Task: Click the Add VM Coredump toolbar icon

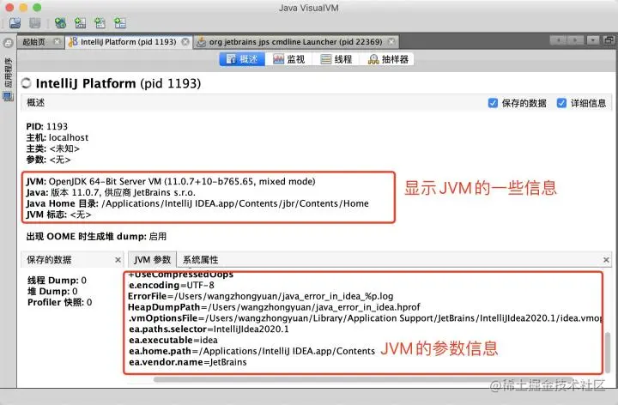Action: [100, 23]
